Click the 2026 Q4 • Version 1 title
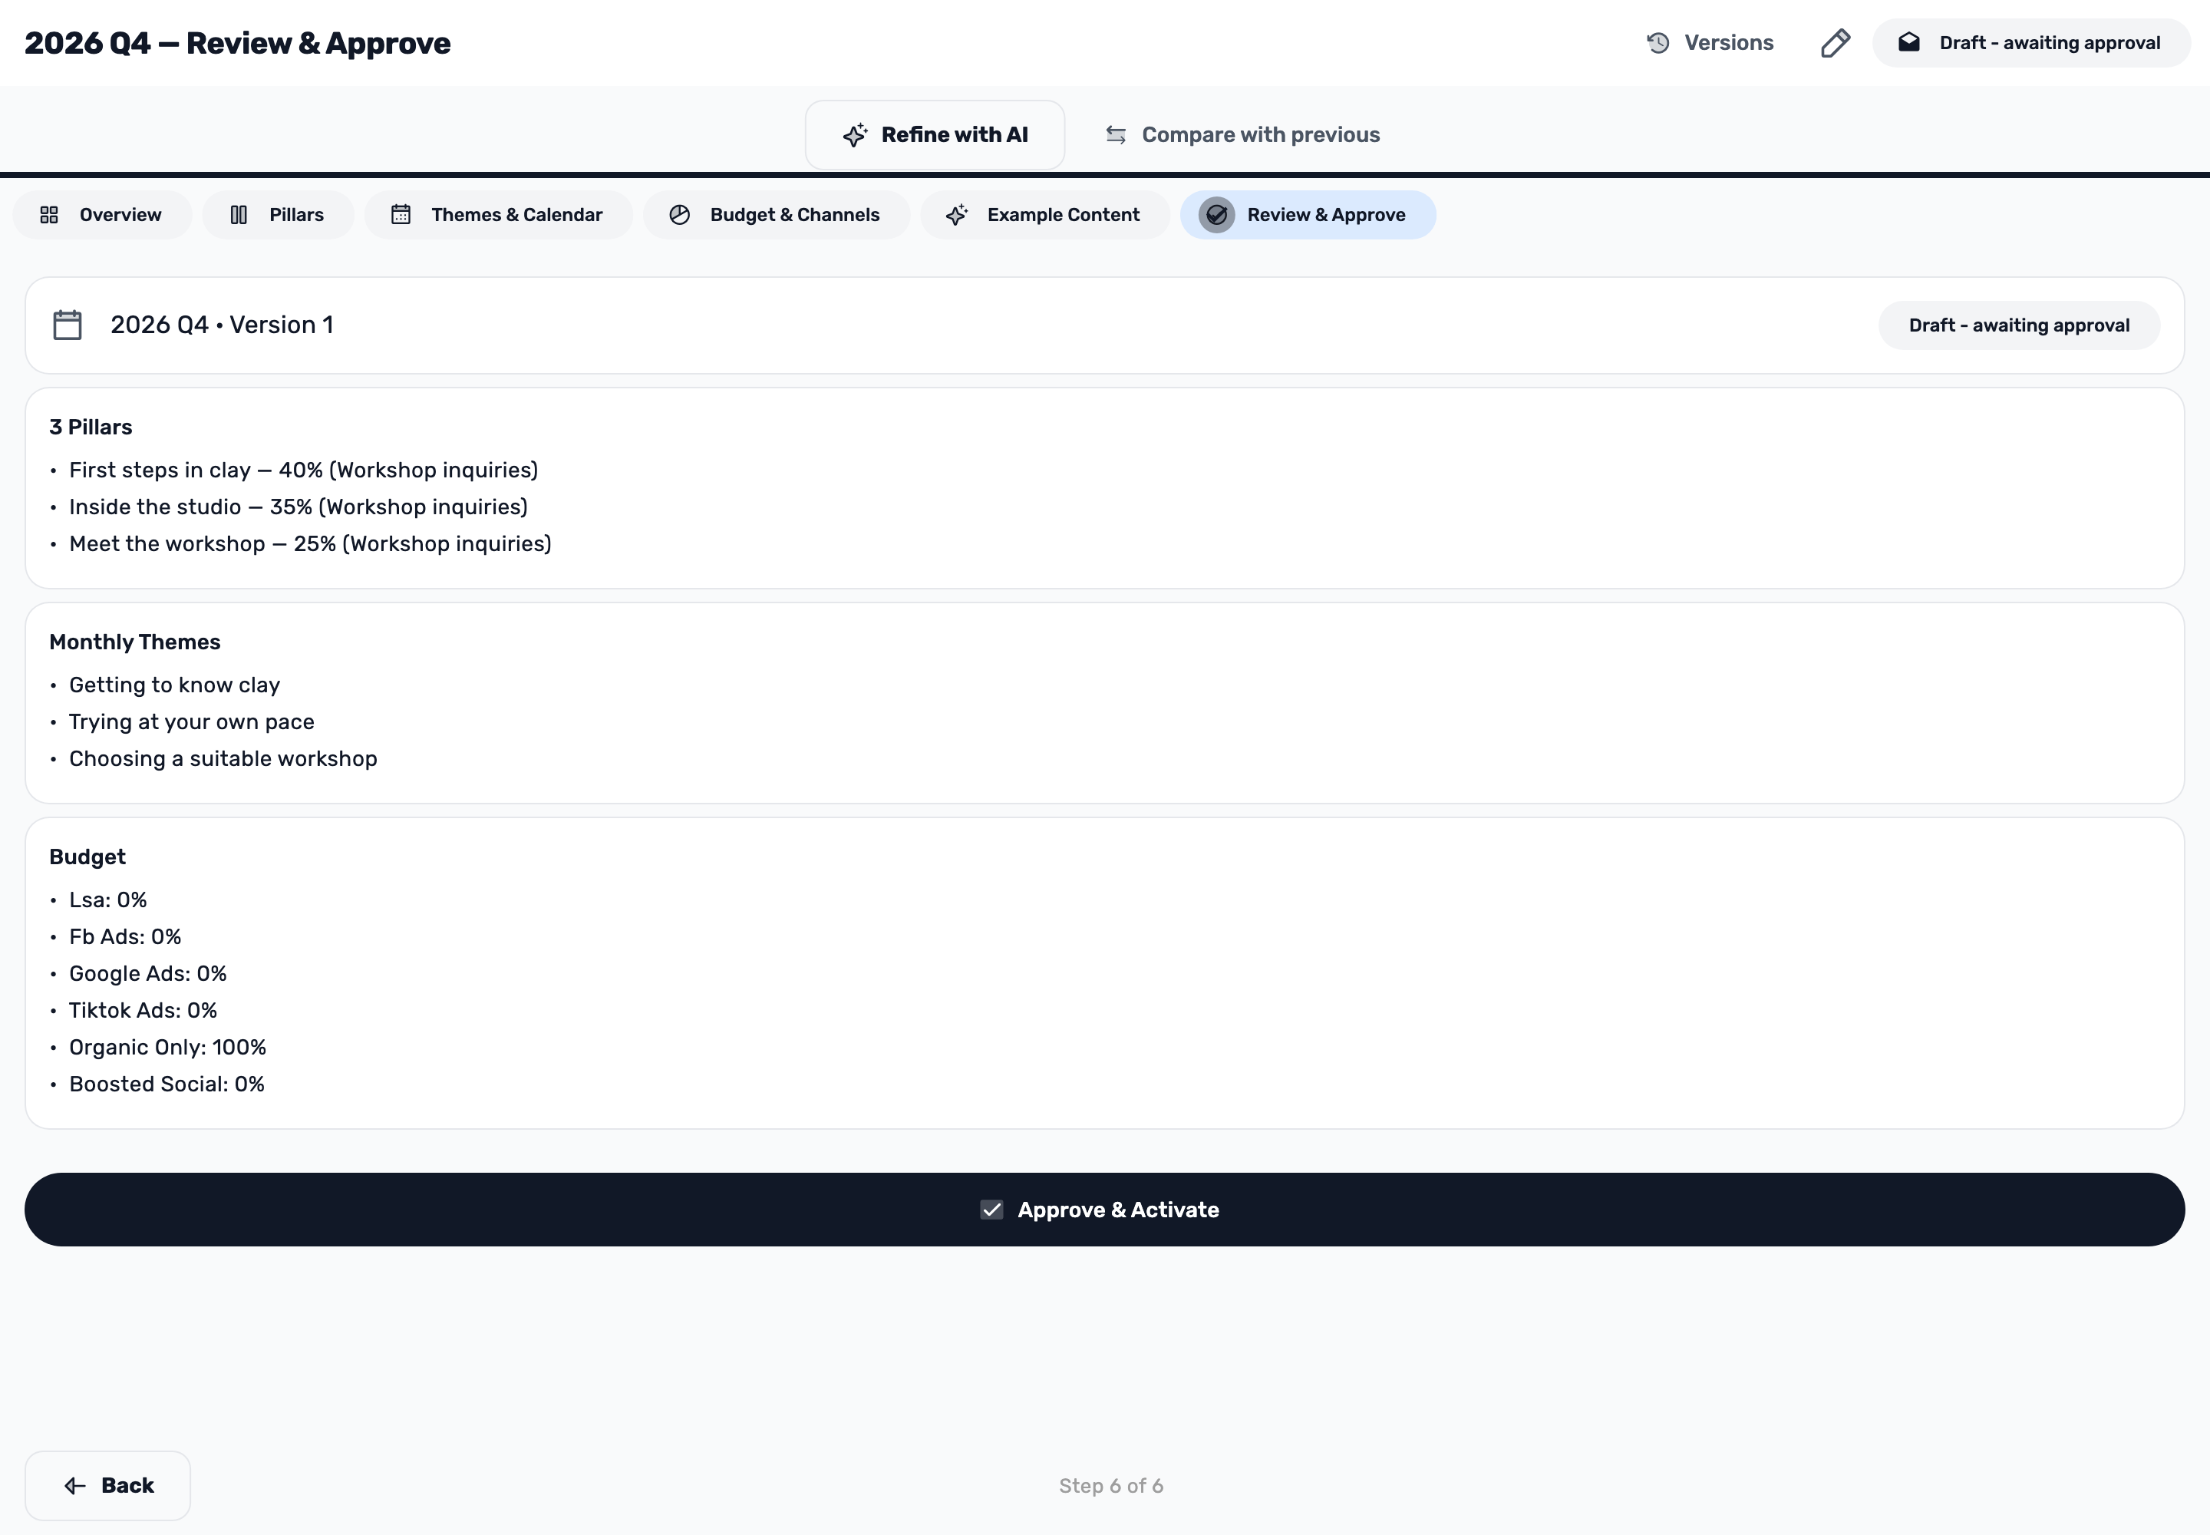This screenshot has height=1535, width=2210. click(223, 325)
